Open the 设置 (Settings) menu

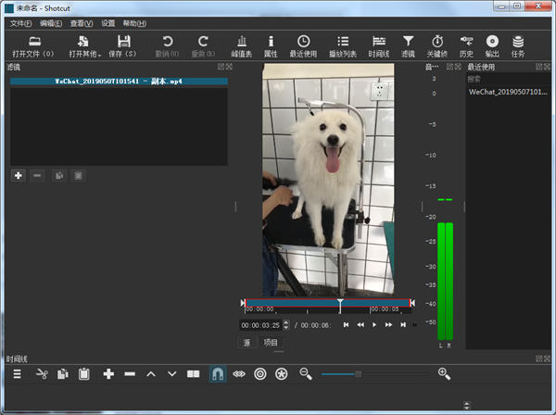[x=108, y=22]
